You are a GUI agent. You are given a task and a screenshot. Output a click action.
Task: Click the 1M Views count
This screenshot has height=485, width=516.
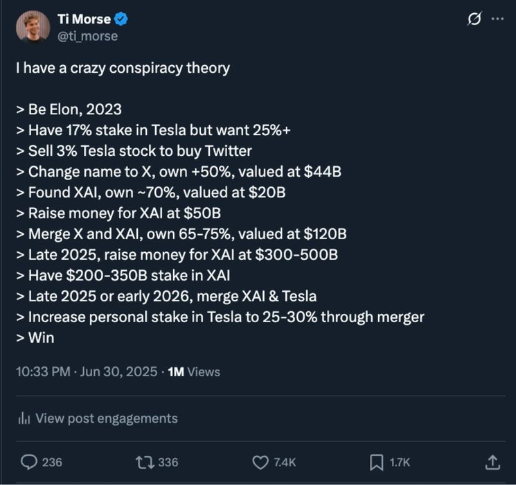point(194,372)
